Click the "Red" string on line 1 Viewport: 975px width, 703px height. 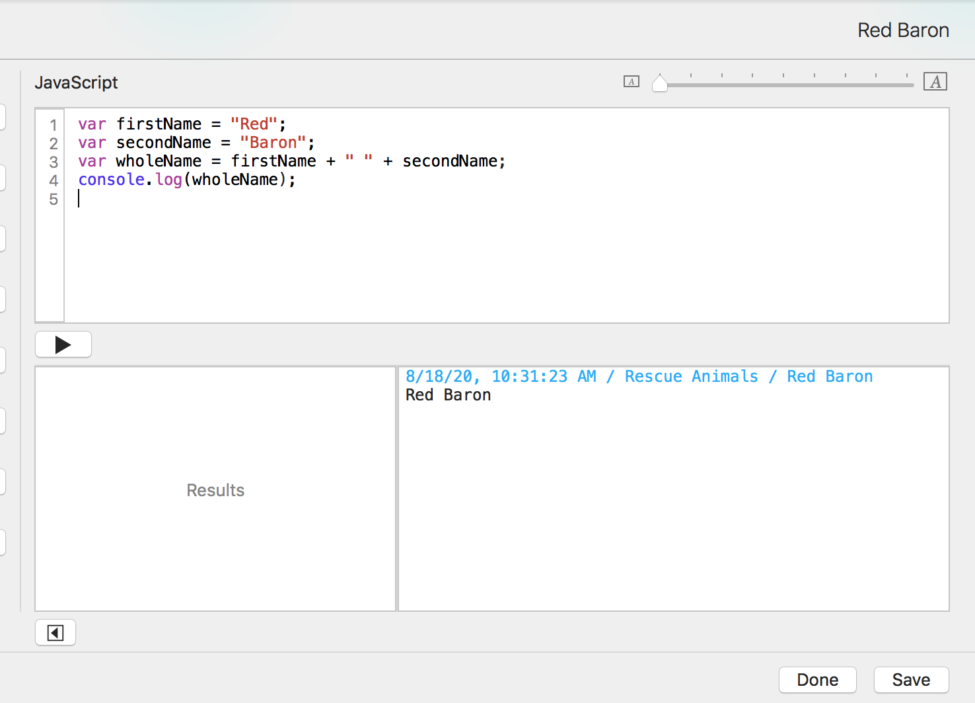(254, 124)
